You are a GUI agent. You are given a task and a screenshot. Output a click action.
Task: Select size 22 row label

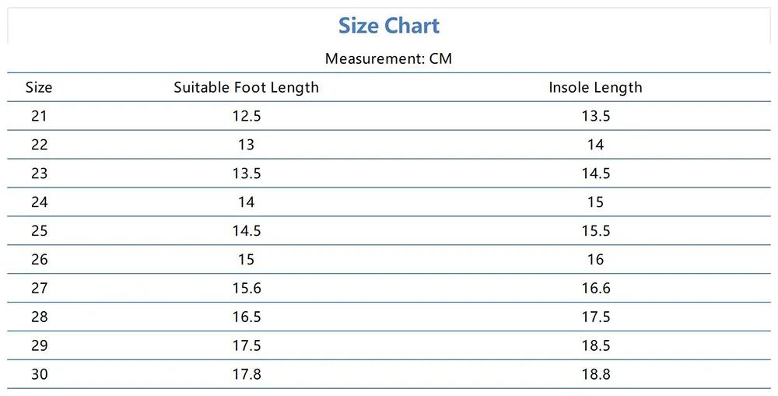click(39, 145)
